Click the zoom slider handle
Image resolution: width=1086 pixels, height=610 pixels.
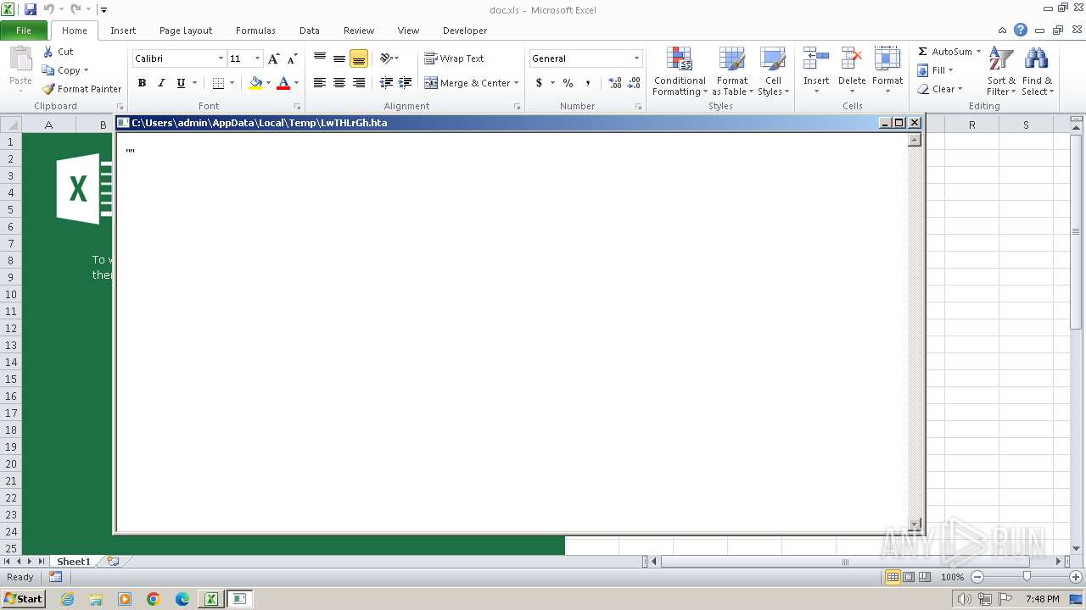1027,577
